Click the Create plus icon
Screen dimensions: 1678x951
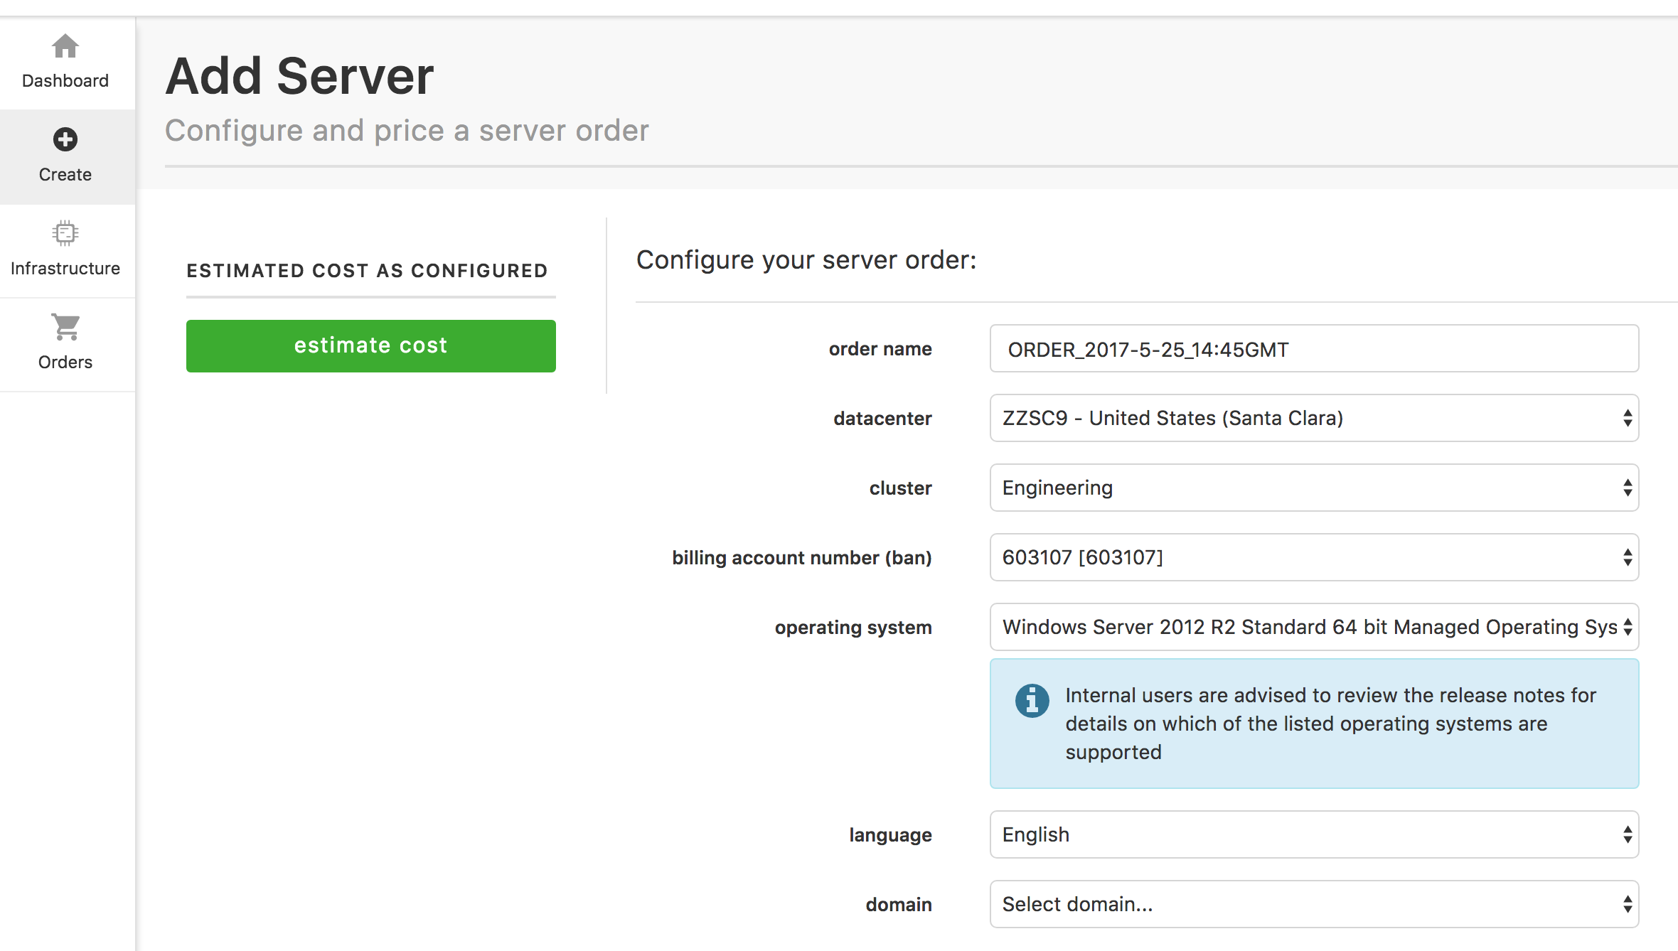(65, 139)
